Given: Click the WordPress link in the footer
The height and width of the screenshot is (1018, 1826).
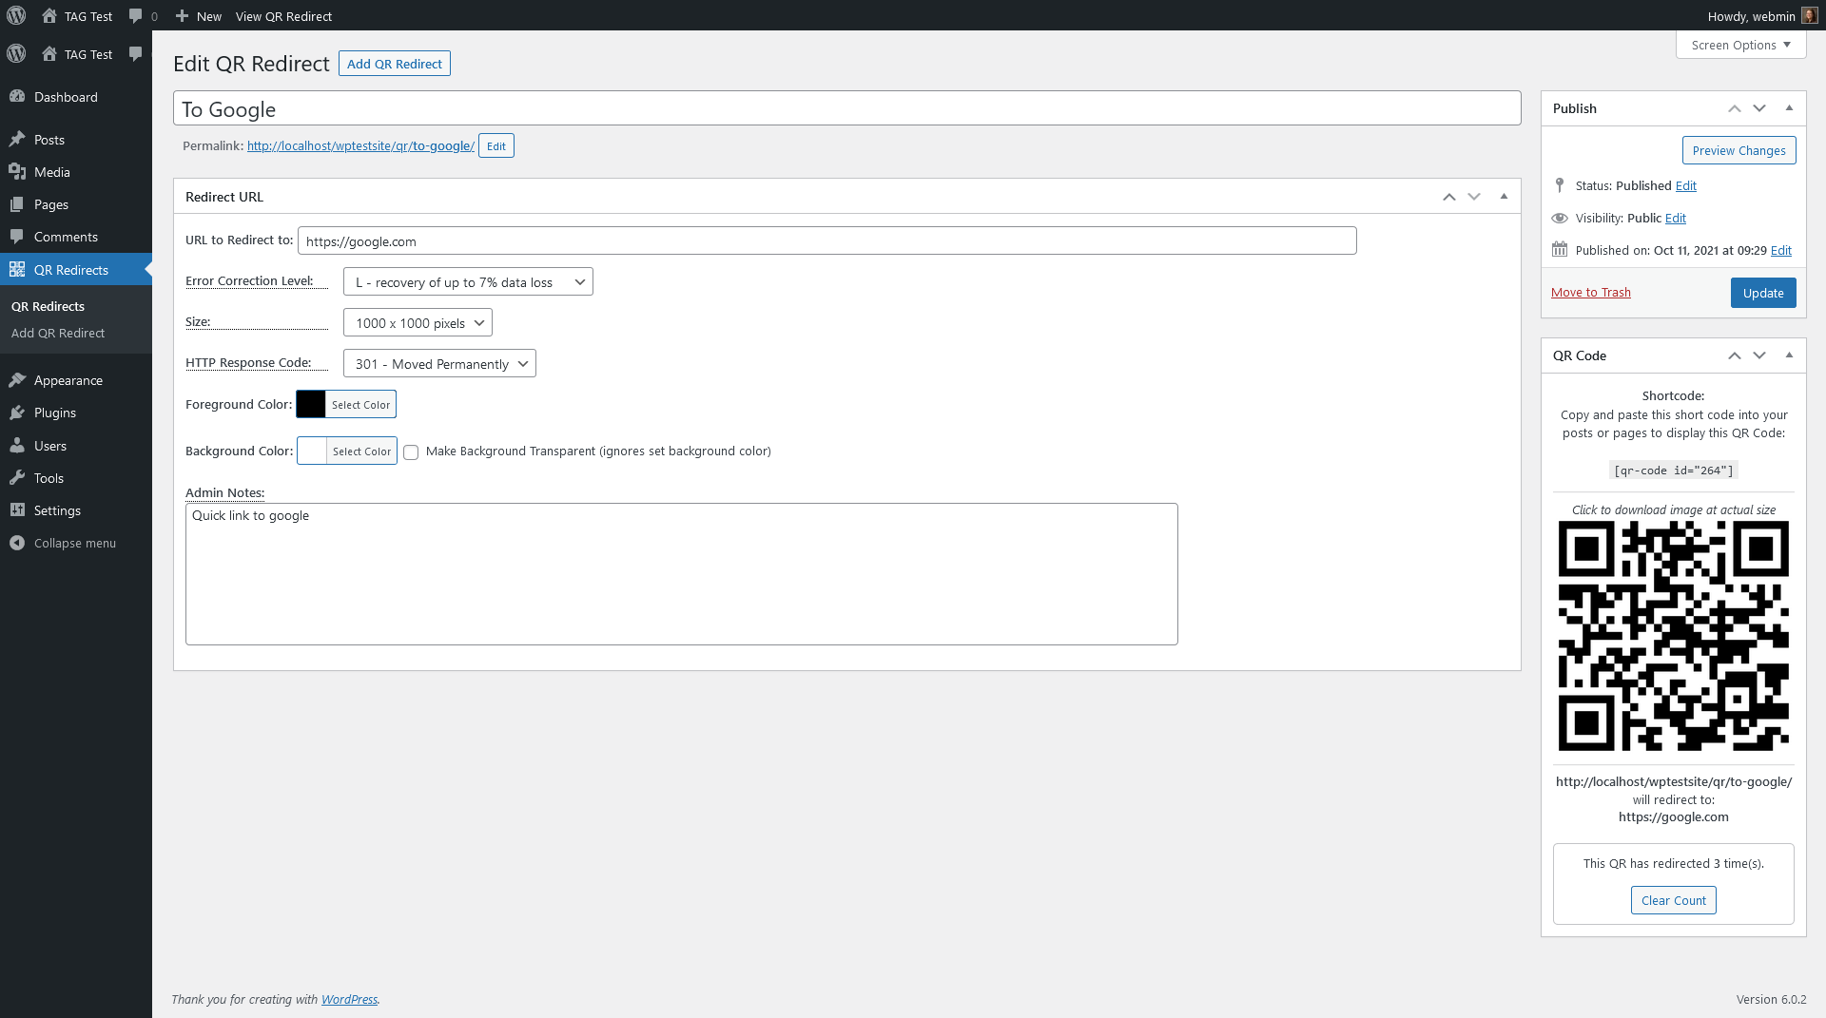Looking at the screenshot, I should (349, 999).
